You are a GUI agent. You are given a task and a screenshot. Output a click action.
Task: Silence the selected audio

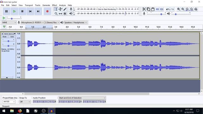(162, 9)
